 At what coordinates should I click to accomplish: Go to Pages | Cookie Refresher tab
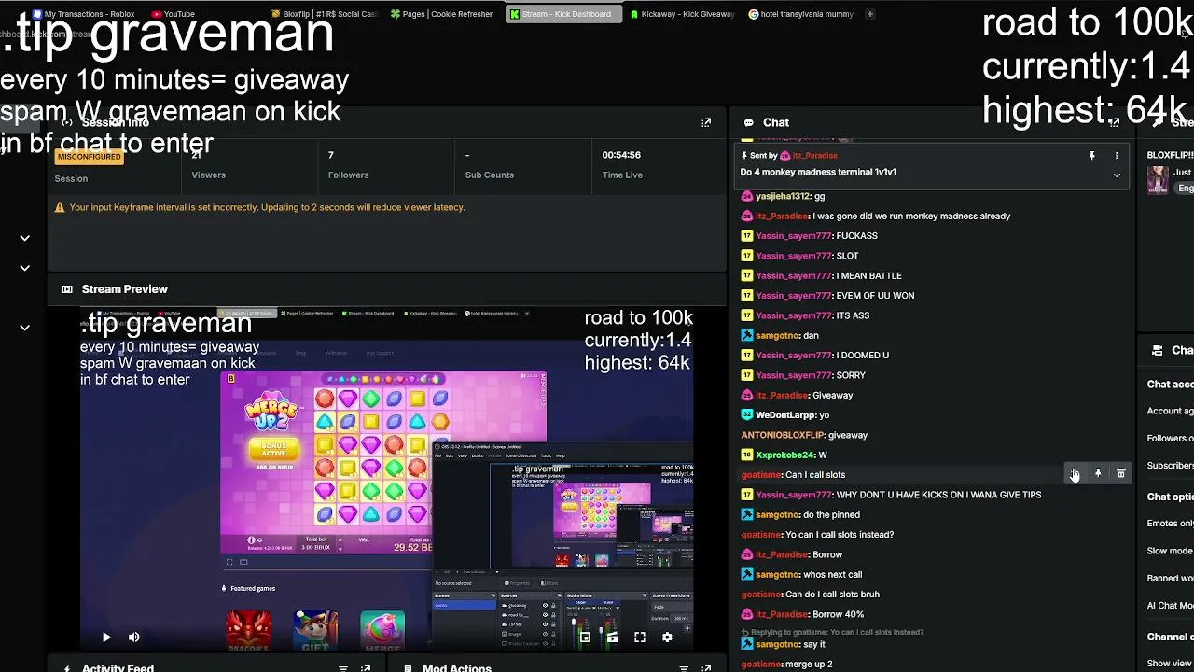click(442, 14)
